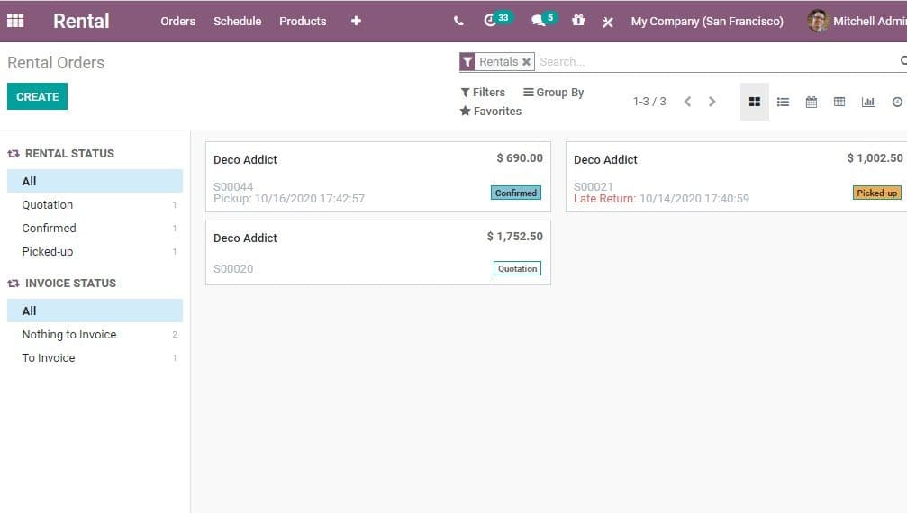Click the Rental app title
Screen dimensions: 907x513
tap(81, 21)
